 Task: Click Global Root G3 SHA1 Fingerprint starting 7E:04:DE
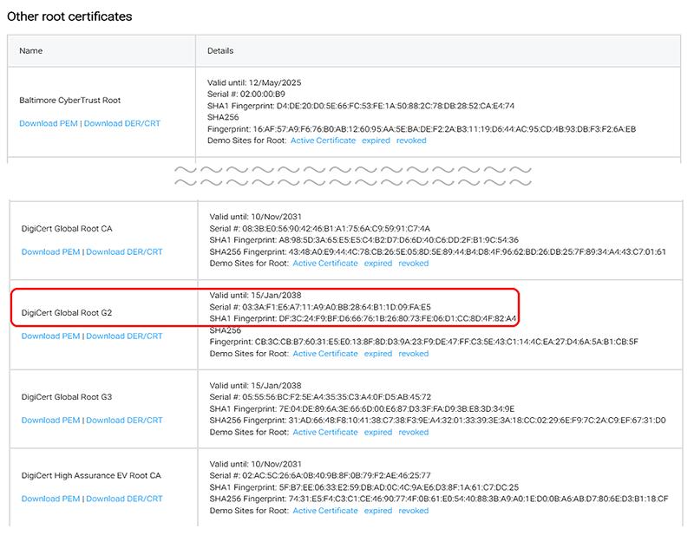[x=362, y=409]
